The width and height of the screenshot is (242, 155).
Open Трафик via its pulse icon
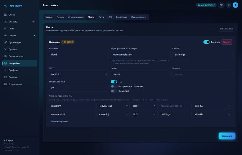(x=5, y=35)
